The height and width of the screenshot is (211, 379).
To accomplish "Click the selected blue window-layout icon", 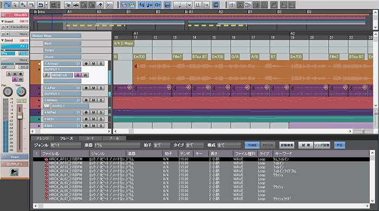I will [x=215, y=4].
